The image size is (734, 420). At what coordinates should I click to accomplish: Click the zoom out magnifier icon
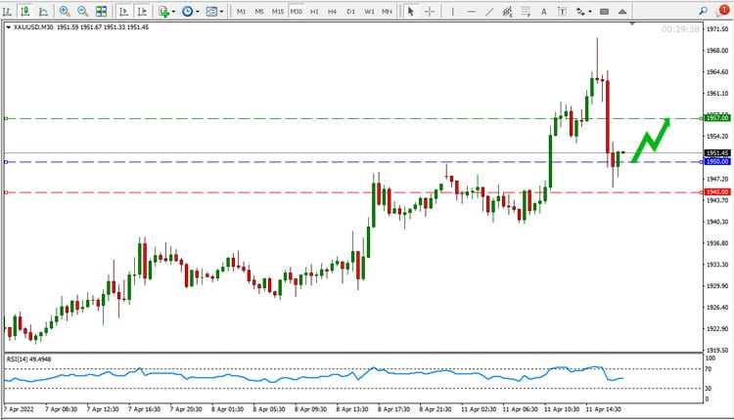pyautogui.click(x=82, y=11)
